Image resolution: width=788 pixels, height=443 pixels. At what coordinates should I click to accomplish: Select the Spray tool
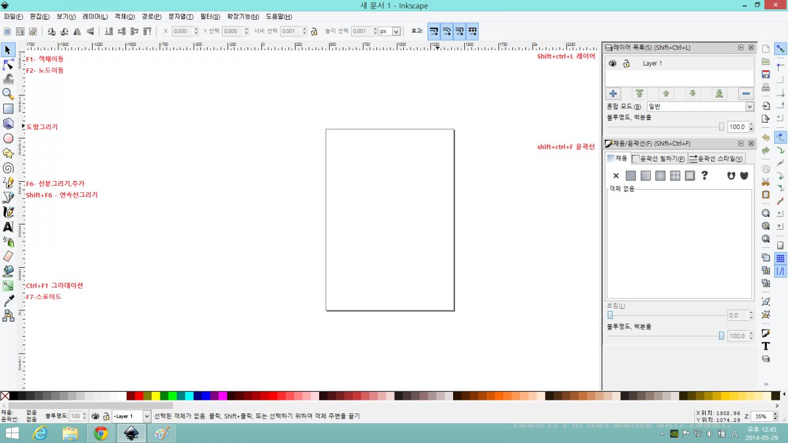coord(9,242)
